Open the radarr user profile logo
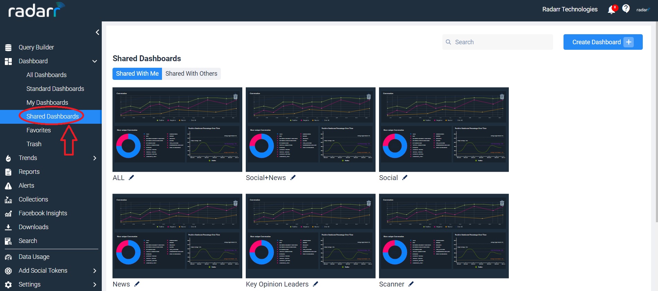Image resolution: width=658 pixels, height=291 pixels. pos(643,10)
